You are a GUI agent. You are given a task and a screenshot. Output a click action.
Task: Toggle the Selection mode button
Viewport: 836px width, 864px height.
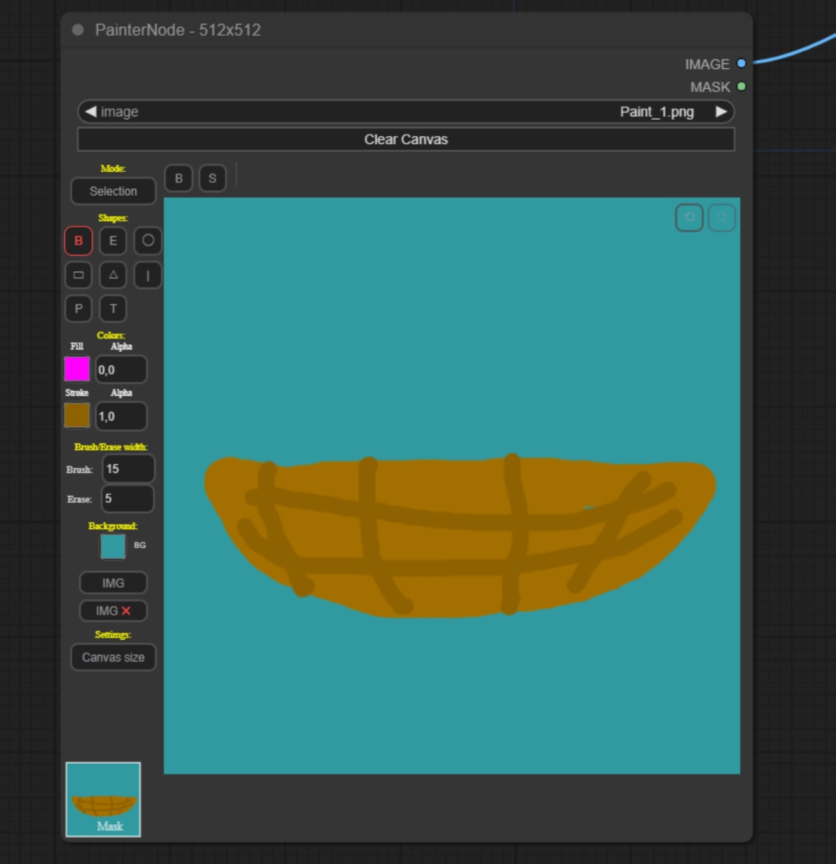point(113,191)
